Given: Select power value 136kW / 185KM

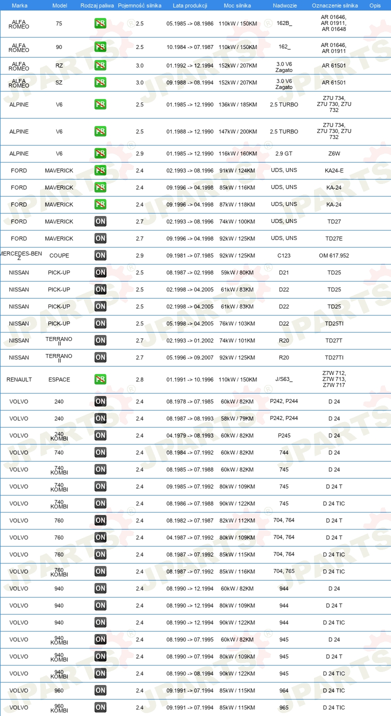Looking at the screenshot, I should tap(237, 104).
